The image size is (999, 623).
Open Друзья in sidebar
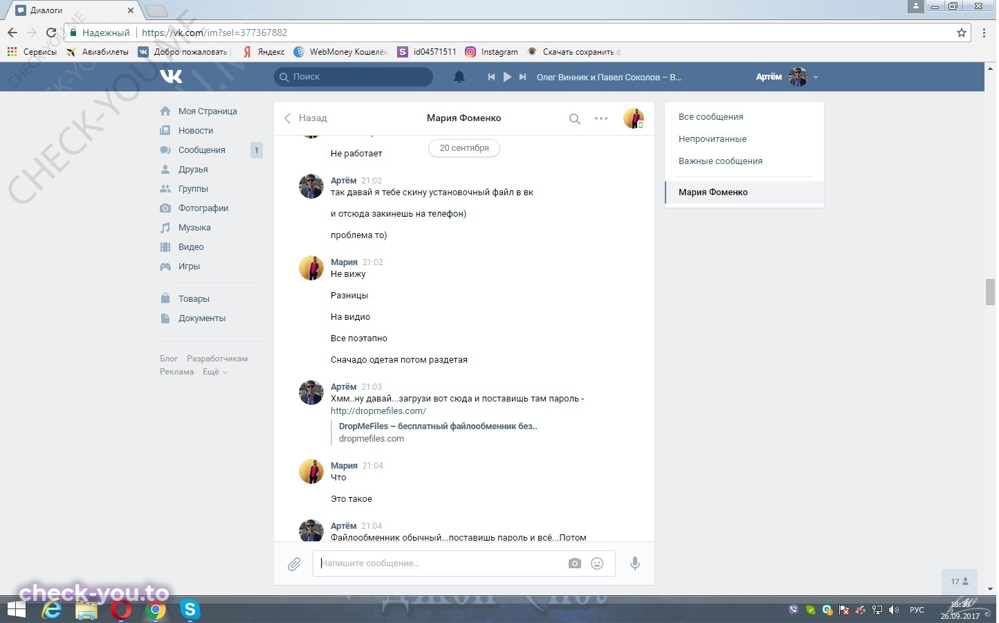click(x=193, y=170)
